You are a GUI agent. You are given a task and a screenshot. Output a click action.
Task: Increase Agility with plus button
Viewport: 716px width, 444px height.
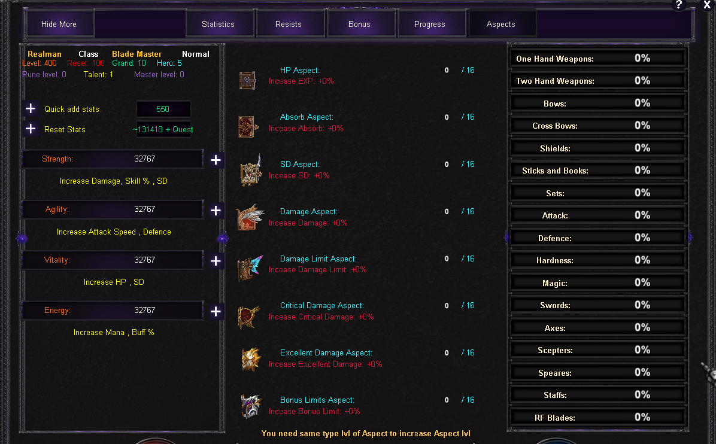click(216, 211)
